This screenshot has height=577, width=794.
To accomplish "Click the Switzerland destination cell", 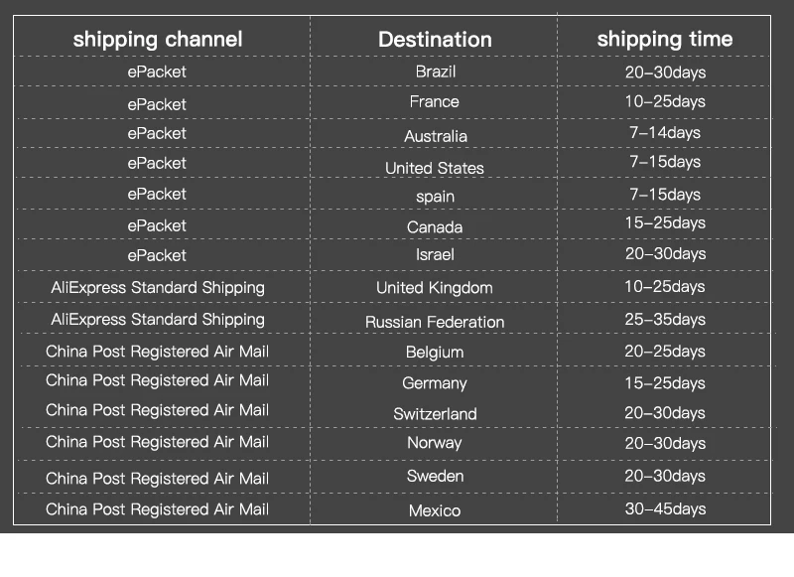I will coord(435,414).
